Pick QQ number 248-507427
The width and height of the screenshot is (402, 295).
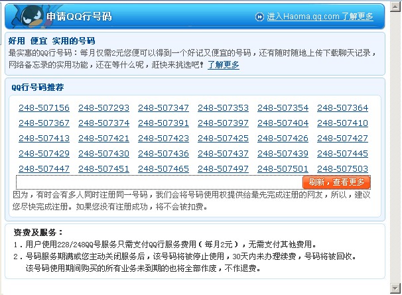[x=342, y=139]
